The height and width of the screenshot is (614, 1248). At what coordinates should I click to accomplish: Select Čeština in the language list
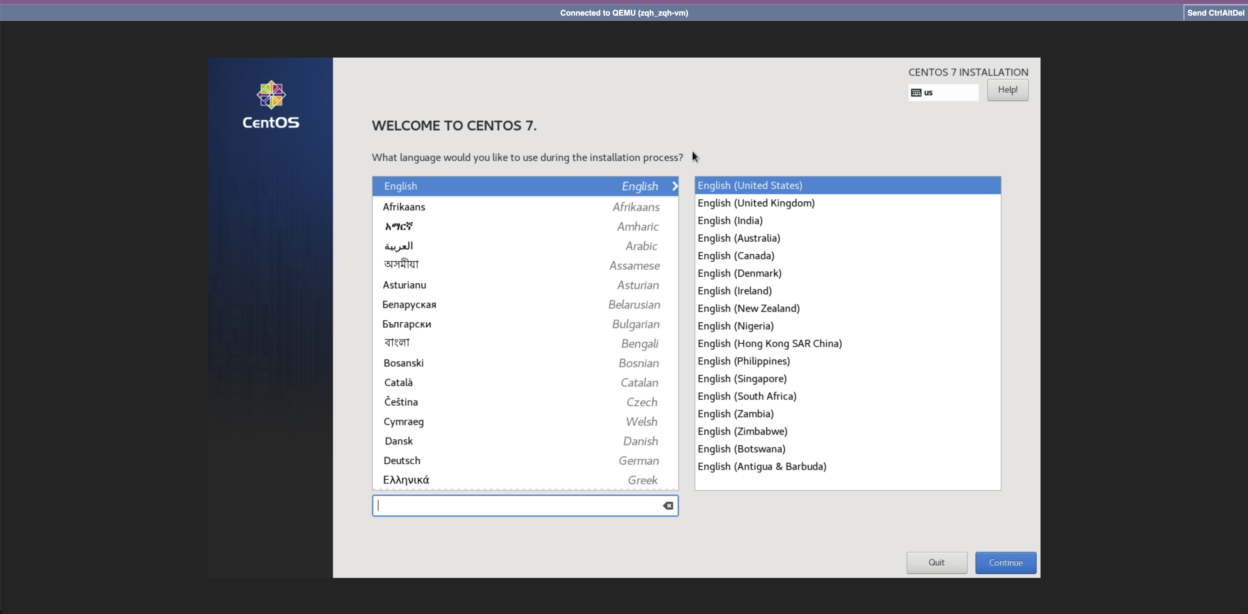[x=525, y=402]
